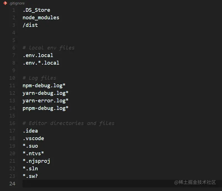Select the .gitignore file tab label
222x191 pixels.
17,3
